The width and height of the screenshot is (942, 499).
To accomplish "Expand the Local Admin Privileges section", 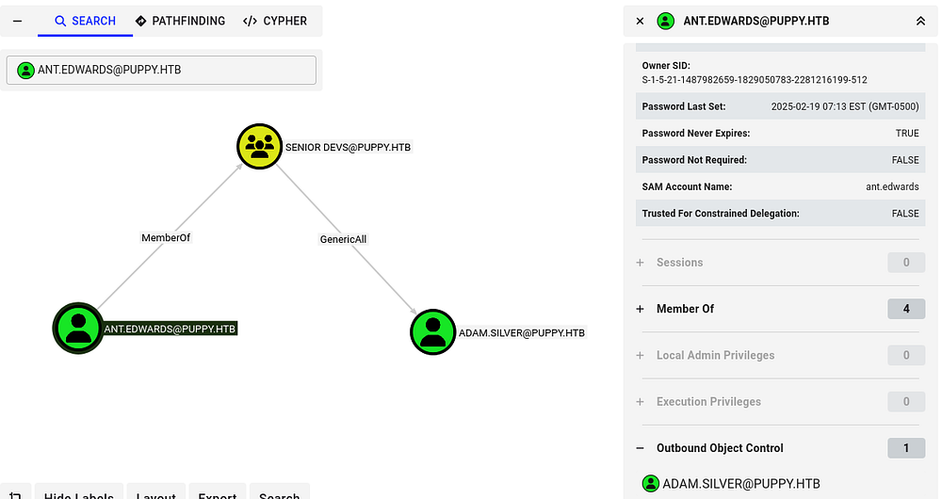I will pyautogui.click(x=641, y=355).
